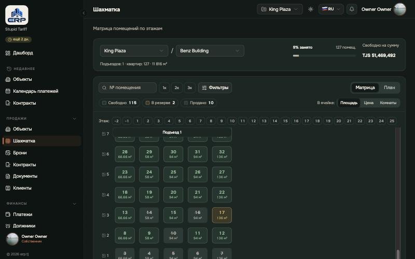Jump to floor 25
The image size is (415, 259).
392,121
